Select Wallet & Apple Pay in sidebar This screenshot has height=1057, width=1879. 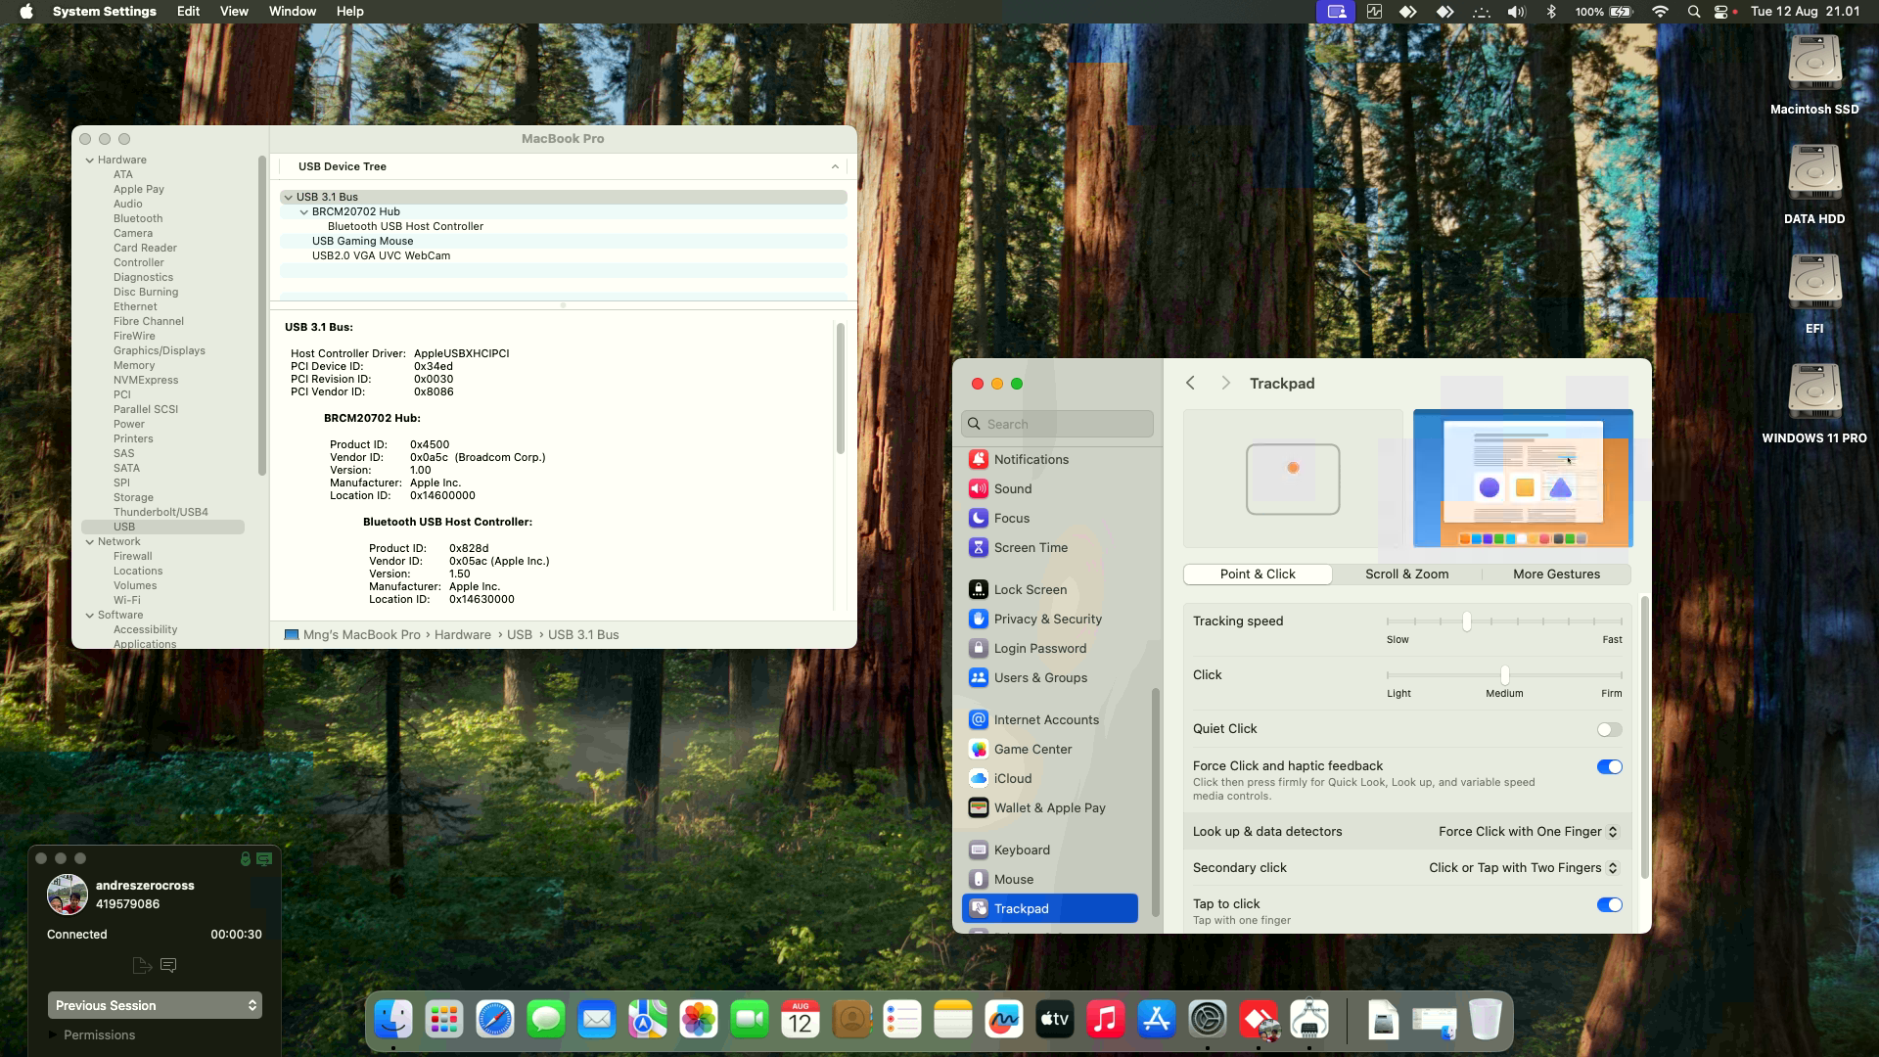(x=1048, y=807)
